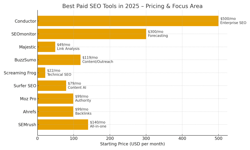The width and height of the screenshot is (250, 150).
Task: Click the "$500/mo Enterprise SEO" annotation
Action: tap(233, 21)
